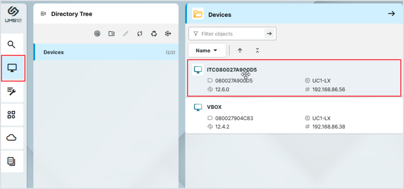Collapse the Directory Tree panel
The height and width of the screenshot is (189, 404).
pyautogui.click(x=43, y=14)
